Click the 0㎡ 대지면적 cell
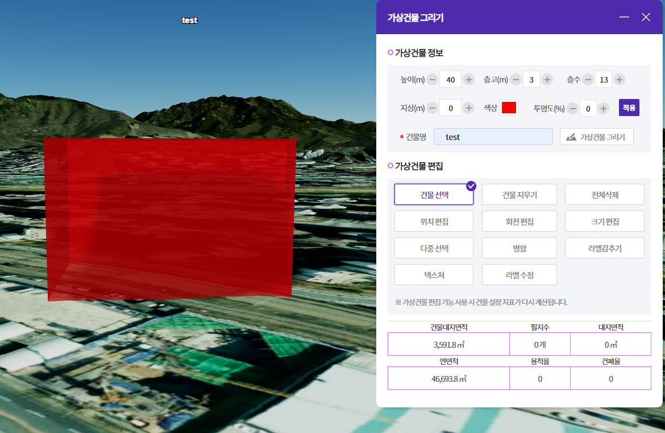This screenshot has width=665, height=433. 610,344
